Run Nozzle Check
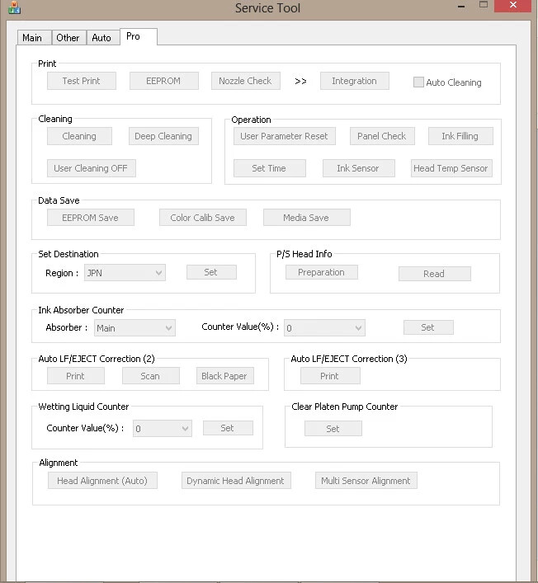The height and width of the screenshot is (583, 538). point(246,81)
